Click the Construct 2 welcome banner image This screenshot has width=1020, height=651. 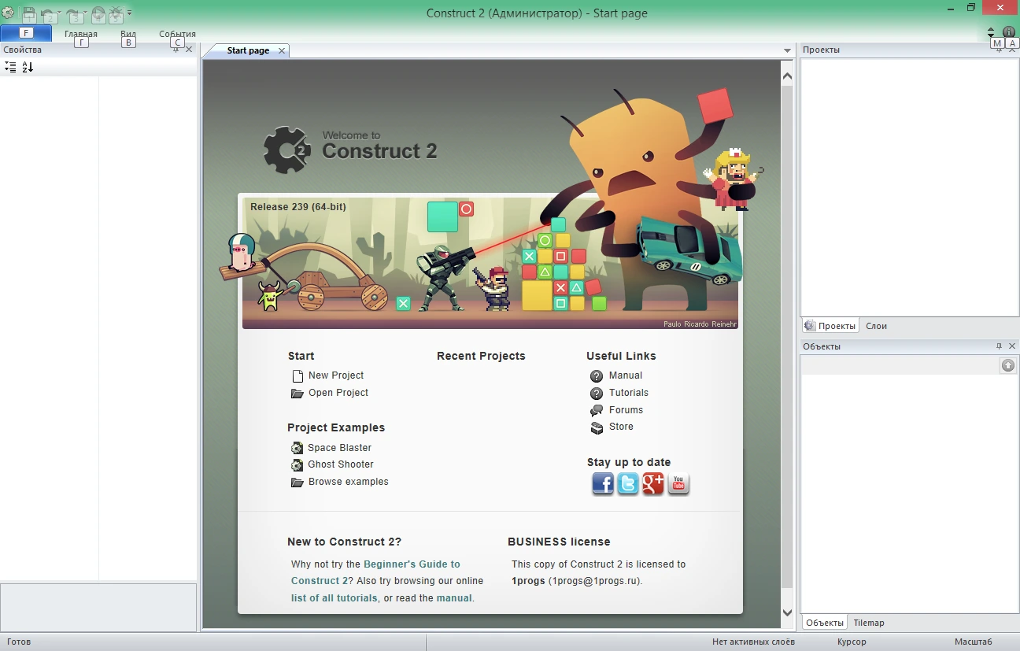click(490, 263)
